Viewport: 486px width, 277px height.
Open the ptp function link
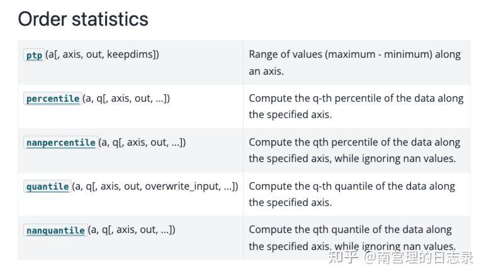click(34, 55)
